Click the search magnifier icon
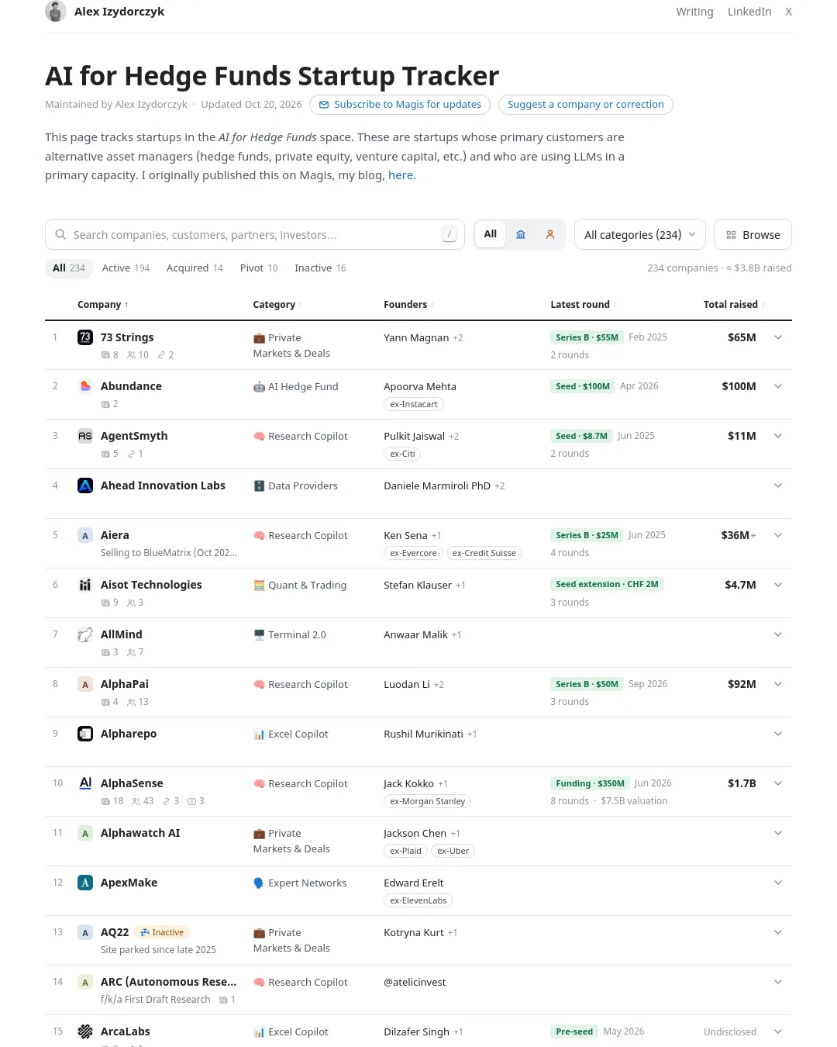The image size is (837, 1047). click(60, 234)
